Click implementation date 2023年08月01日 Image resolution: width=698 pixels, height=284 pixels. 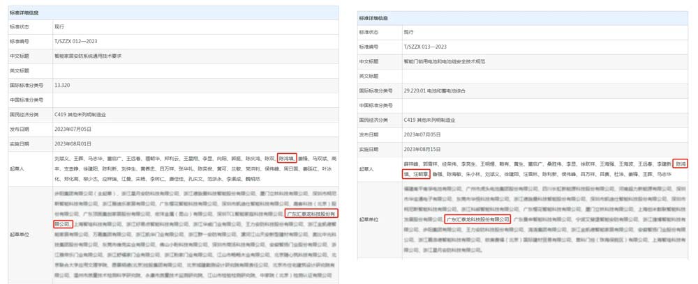[x=73, y=143]
